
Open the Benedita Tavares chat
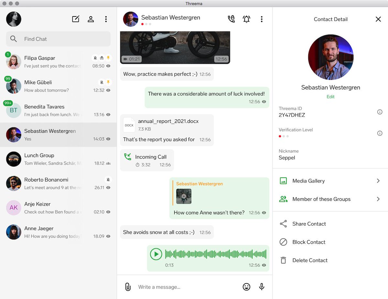[58, 110]
